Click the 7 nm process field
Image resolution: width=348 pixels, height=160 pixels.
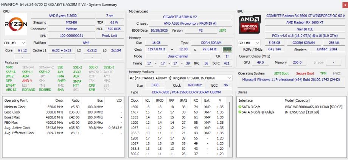pos(110,16)
